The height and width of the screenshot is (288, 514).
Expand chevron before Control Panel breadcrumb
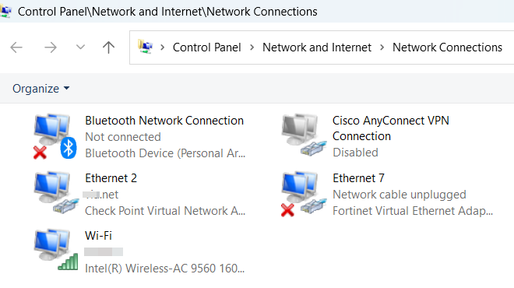162,47
